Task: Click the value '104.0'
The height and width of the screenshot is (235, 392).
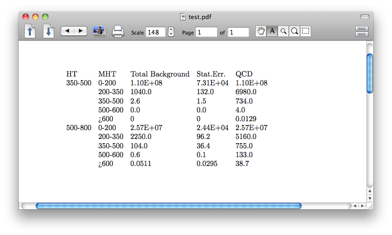Action: (x=139, y=146)
